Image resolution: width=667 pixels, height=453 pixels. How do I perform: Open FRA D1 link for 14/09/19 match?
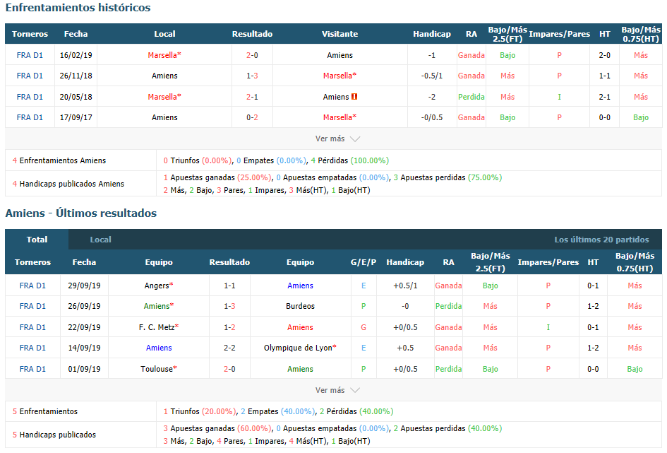click(x=32, y=348)
